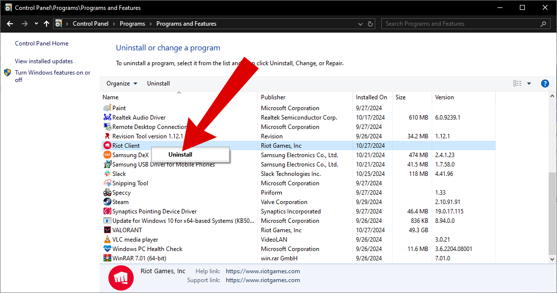Click the Programs and Features breadcrumb
This screenshot has height=293, width=557.
[186, 24]
